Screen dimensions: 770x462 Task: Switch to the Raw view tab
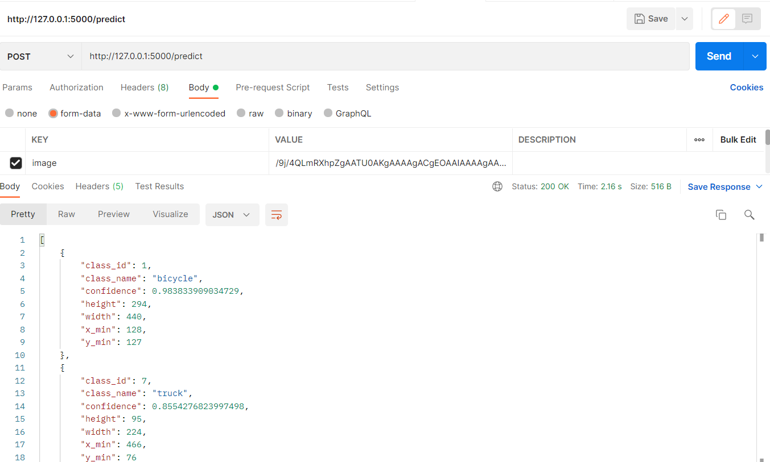[x=67, y=214]
